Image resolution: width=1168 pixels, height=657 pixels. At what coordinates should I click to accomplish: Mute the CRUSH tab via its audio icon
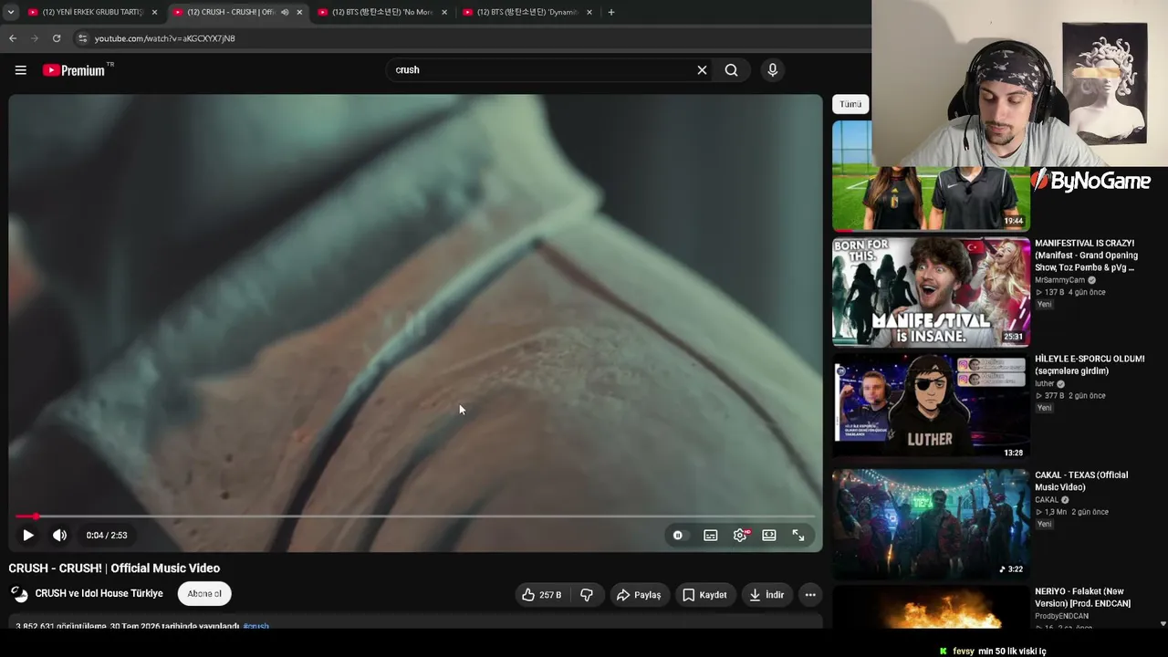(x=285, y=12)
